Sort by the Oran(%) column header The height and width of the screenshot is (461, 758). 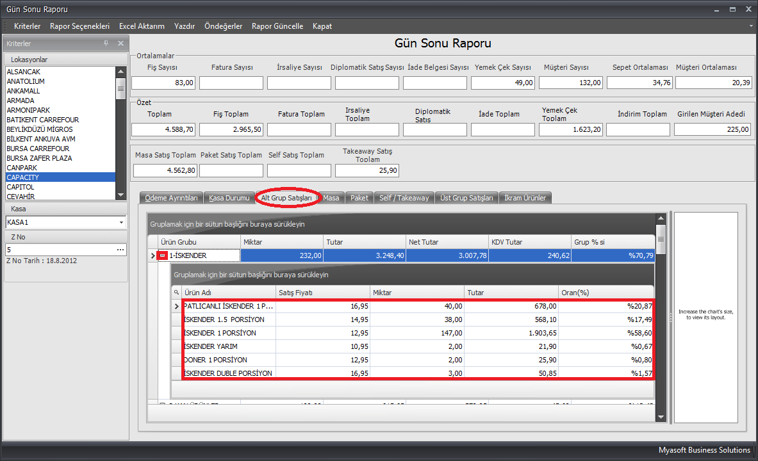(606, 293)
